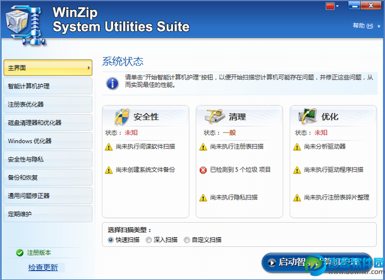Click the 尚未执行驱动程序扫描 text
The image size is (385, 280).
click(x=333, y=169)
